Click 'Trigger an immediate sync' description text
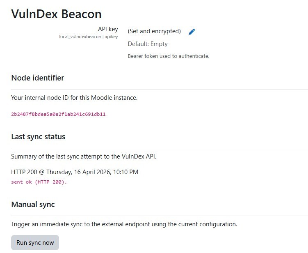308x253 pixels. click(124, 224)
